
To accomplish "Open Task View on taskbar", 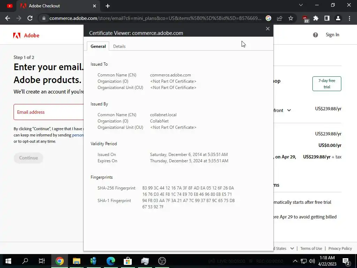I will pyautogui.click(x=42, y=261).
